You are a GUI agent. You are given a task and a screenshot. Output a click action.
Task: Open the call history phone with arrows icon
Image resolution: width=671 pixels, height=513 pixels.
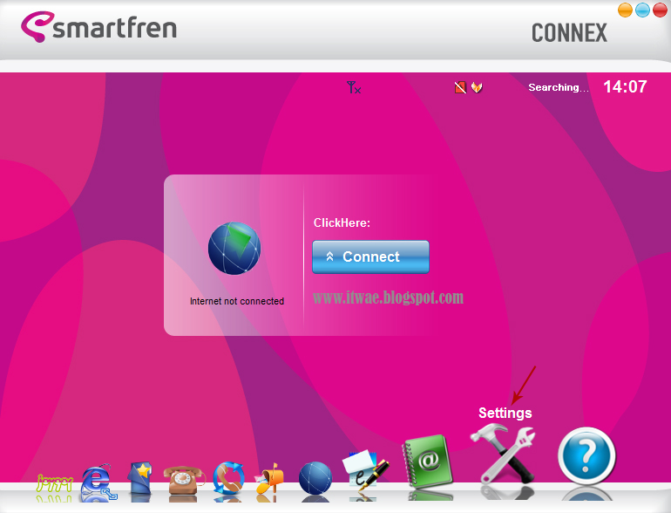coord(228,478)
